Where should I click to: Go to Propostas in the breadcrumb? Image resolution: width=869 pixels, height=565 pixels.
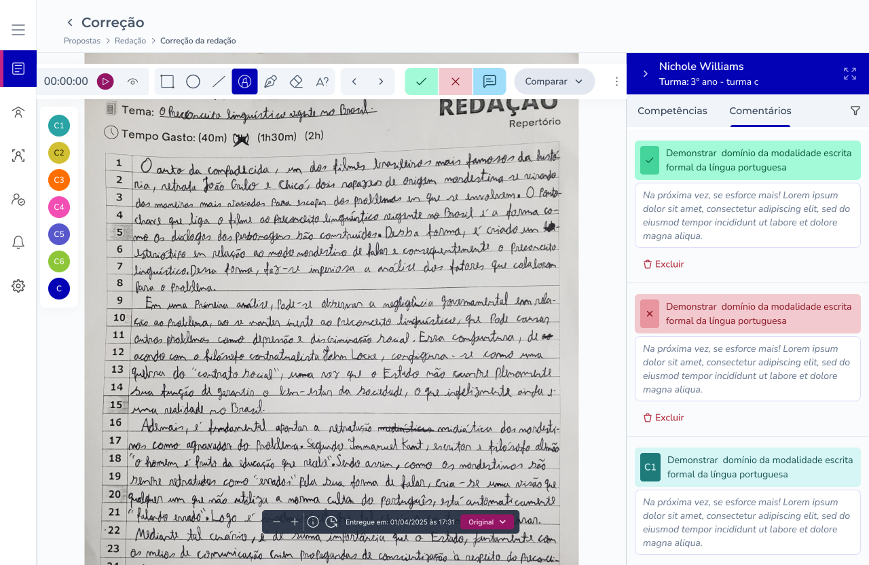tap(81, 41)
